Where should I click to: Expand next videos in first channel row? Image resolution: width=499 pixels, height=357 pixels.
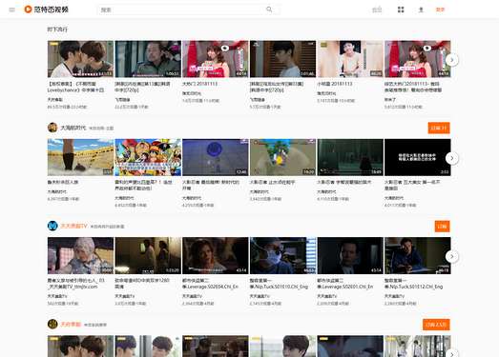[452, 158]
